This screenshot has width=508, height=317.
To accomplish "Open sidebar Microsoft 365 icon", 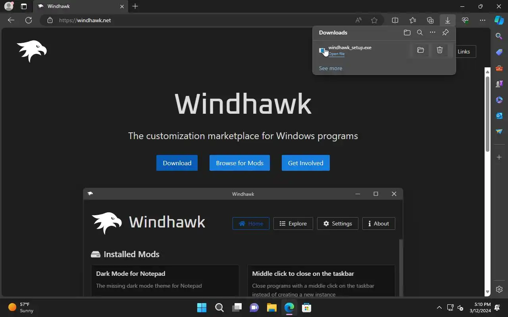I will click(499, 100).
